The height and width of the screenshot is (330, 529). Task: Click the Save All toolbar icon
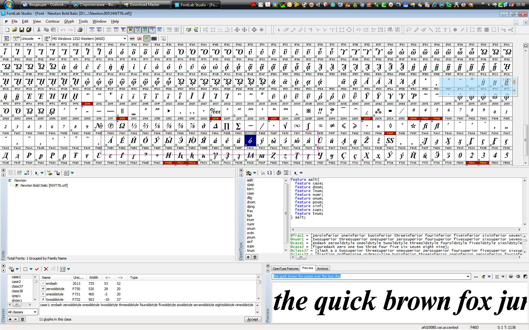29,30
